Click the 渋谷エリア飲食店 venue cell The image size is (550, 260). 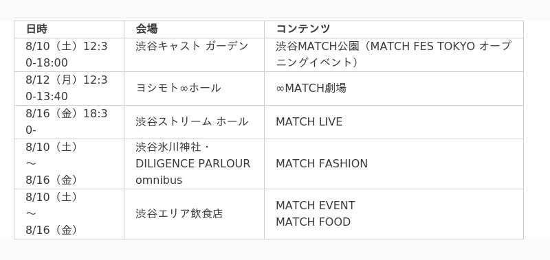194,214
